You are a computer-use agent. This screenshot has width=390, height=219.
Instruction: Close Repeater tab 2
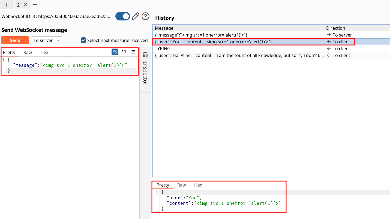[25, 5]
